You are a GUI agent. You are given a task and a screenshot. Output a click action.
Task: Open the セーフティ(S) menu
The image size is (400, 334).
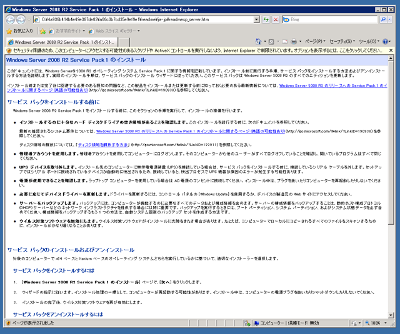coord(342,41)
